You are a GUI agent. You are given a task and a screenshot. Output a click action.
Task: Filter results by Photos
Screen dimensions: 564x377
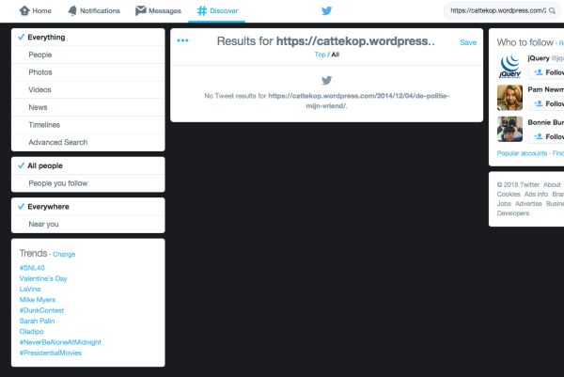(x=40, y=72)
